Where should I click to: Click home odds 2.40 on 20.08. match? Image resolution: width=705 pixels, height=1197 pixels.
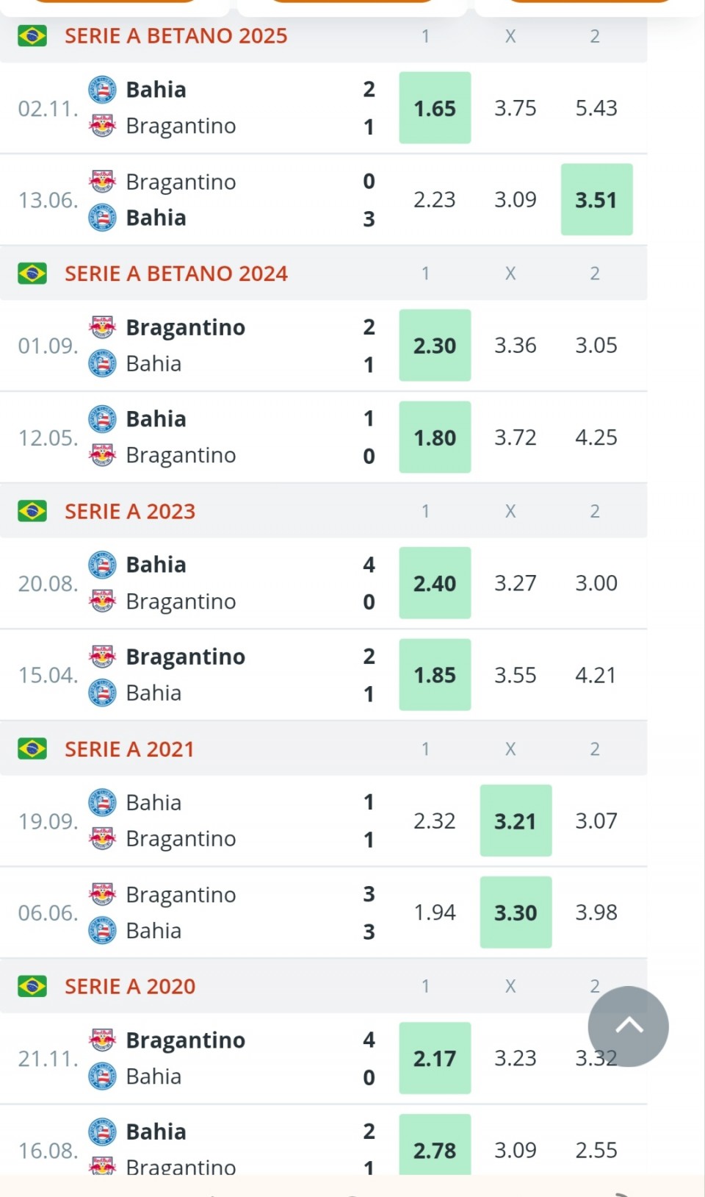point(435,583)
